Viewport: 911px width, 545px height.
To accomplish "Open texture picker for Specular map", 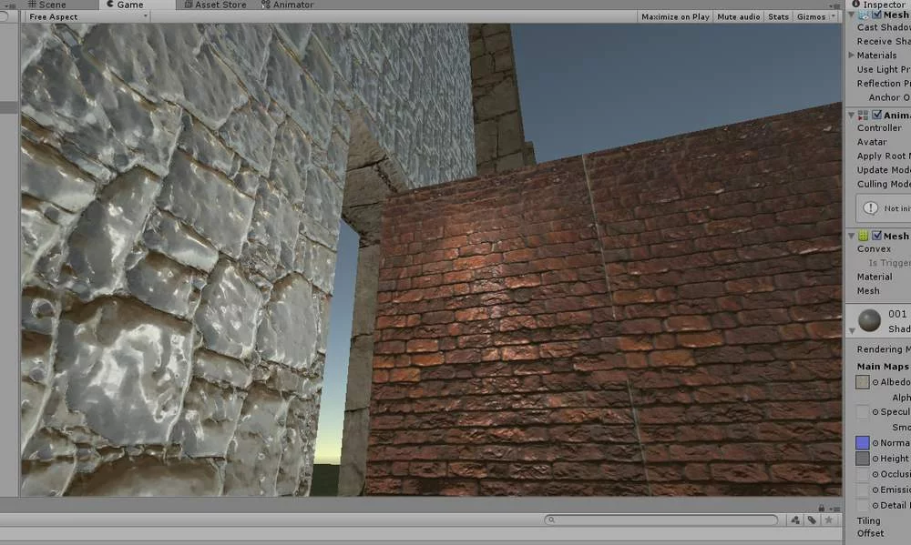I will coord(875,412).
